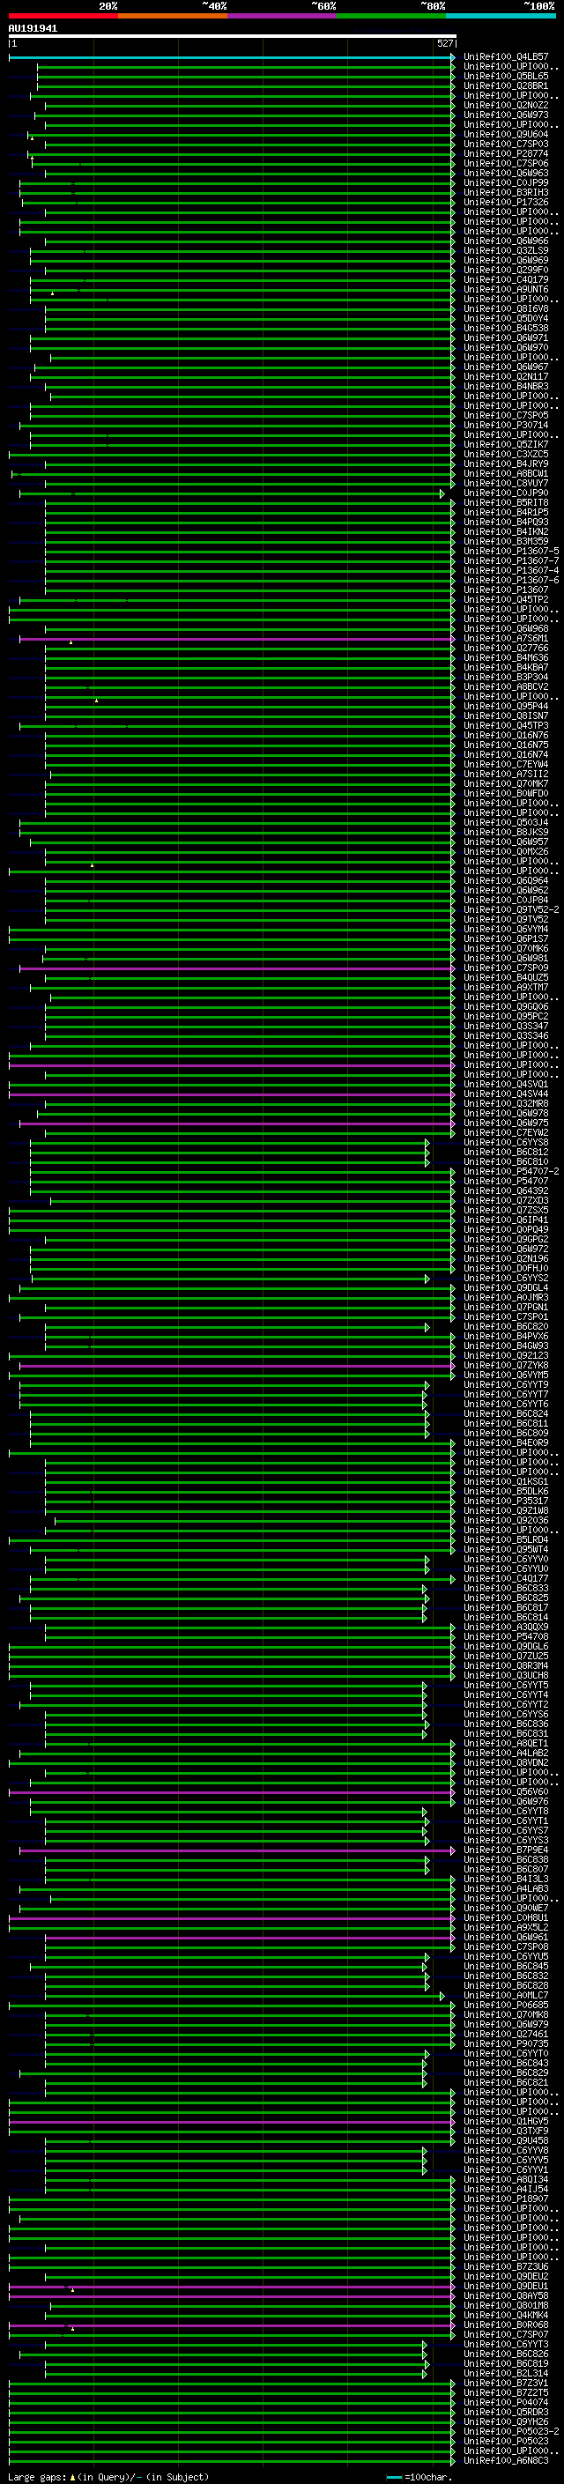Click the green ~80% identity color band
Image resolution: width=564 pixels, height=2484 pixels.
391,16
